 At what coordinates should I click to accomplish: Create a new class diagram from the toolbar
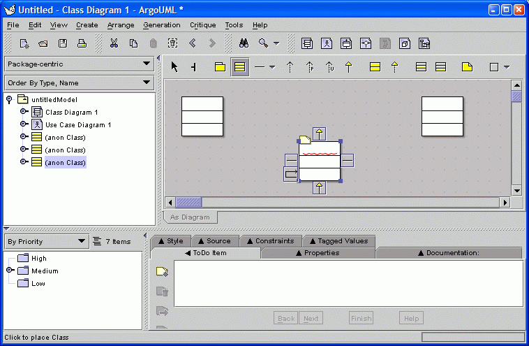[307, 43]
